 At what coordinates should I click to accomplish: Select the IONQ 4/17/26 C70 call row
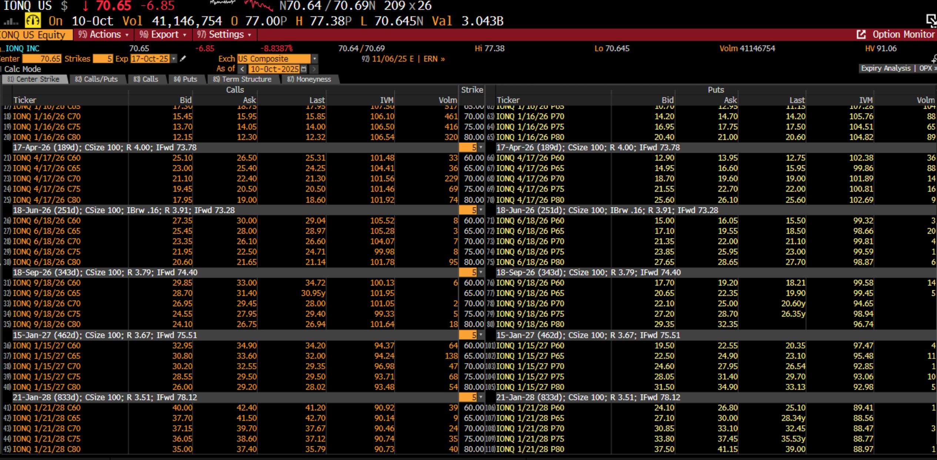(x=47, y=179)
